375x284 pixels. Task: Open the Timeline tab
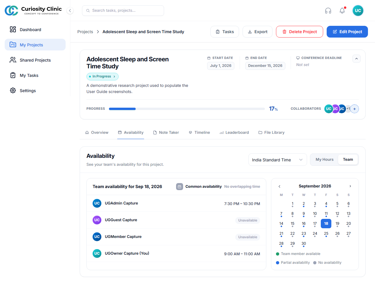point(199,133)
